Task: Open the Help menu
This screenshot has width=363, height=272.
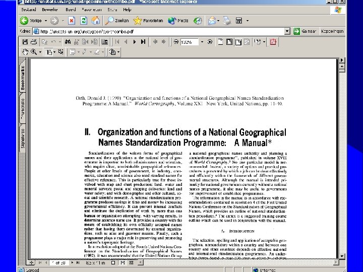Action: pyautogui.click(x=127, y=10)
